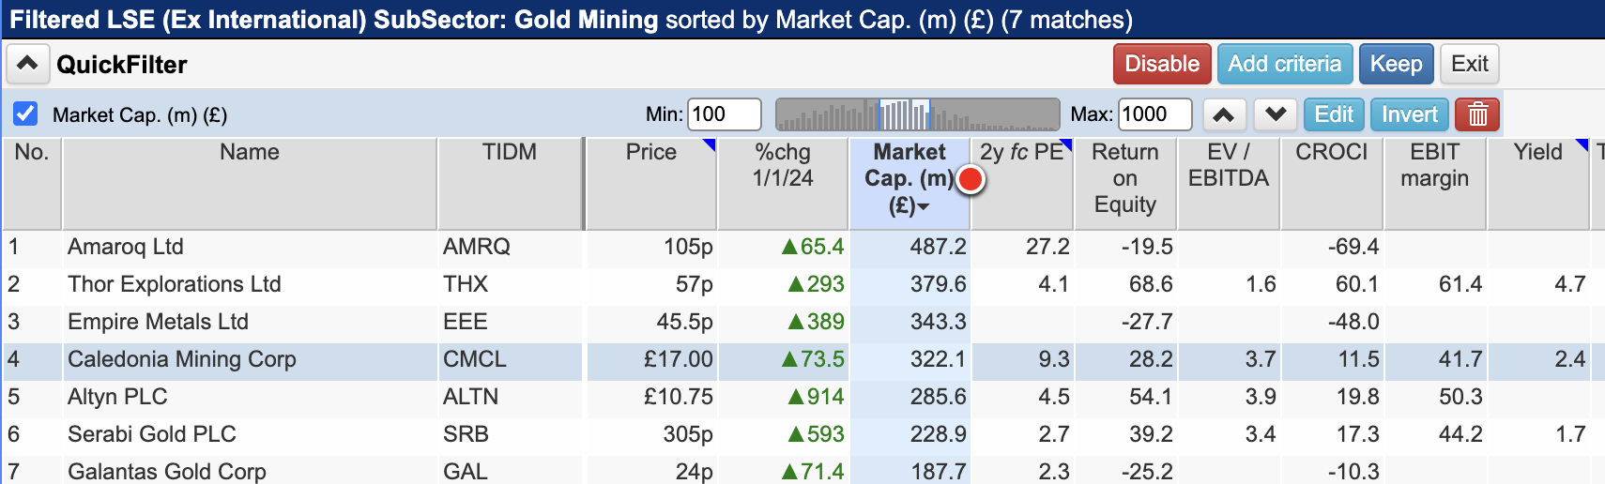Invert the Market Cap filter range
Screen dimensions: 1605x484
(1409, 114)
